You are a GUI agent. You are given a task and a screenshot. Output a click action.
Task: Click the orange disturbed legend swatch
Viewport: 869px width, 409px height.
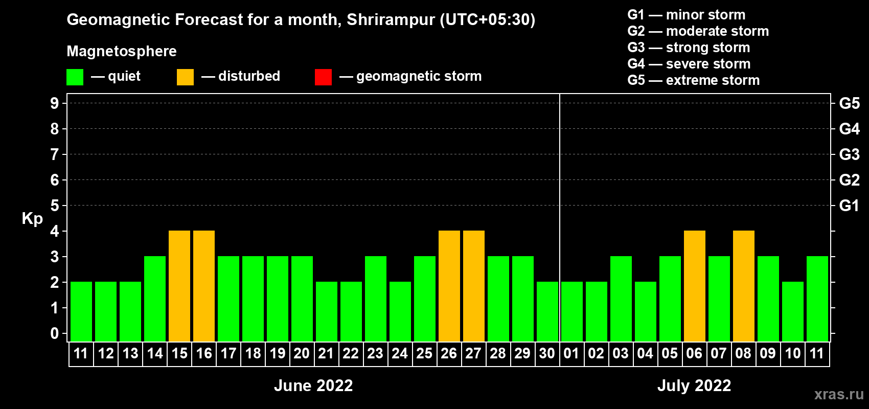click(185, 77)
